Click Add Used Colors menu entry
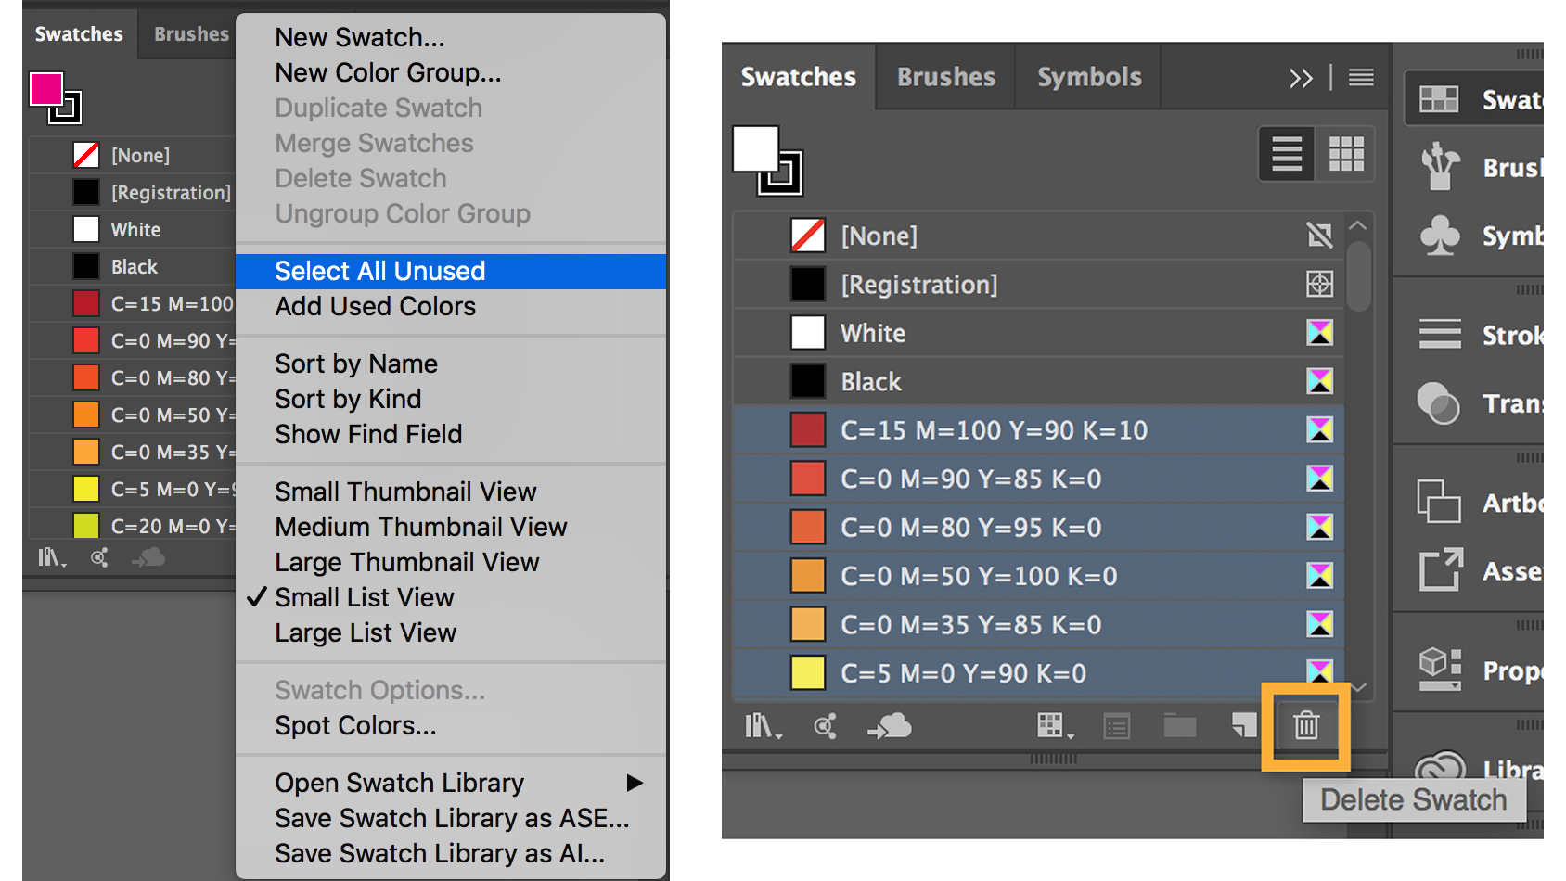Screen dimensions: 1566x881 (375, 306)
